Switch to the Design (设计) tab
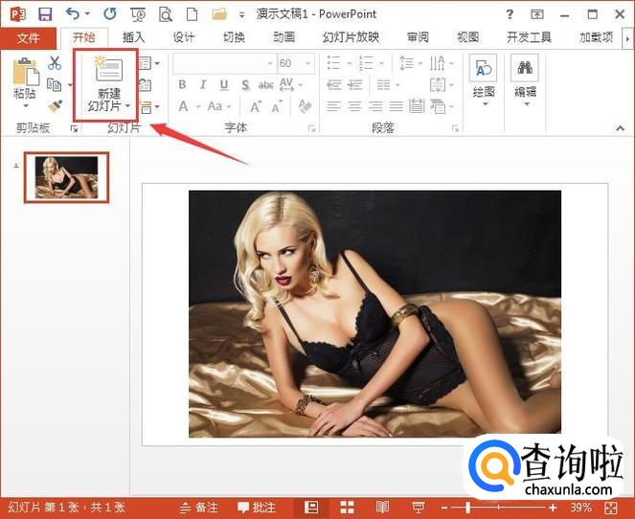635x519 pixels. tap(183, 37)
